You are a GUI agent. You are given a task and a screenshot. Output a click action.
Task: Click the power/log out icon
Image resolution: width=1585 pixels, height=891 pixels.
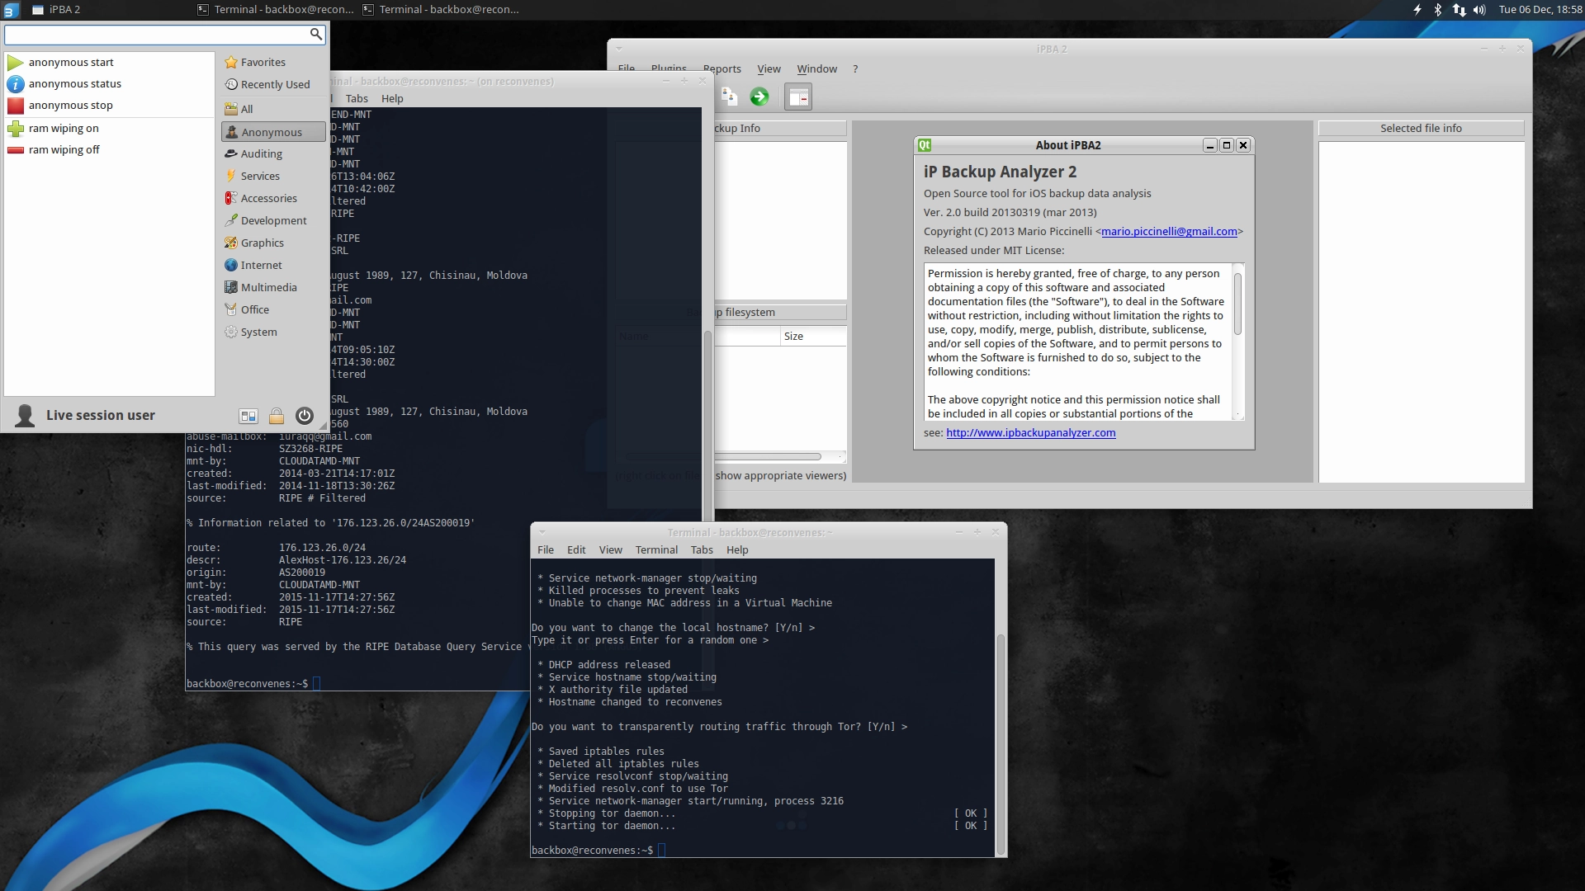pos(305,416)
